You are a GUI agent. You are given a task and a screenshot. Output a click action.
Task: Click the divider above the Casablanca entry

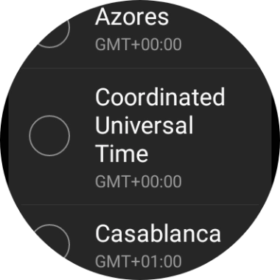tap(140, 204)
